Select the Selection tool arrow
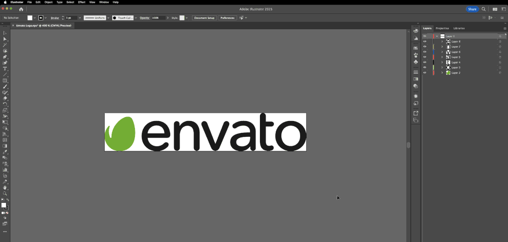Viewport: 508px width, 242px height. tap(5, 33)
